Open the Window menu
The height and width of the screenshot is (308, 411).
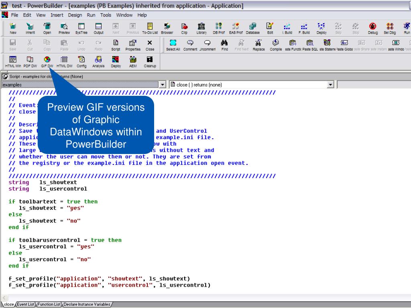coord(124,15)
